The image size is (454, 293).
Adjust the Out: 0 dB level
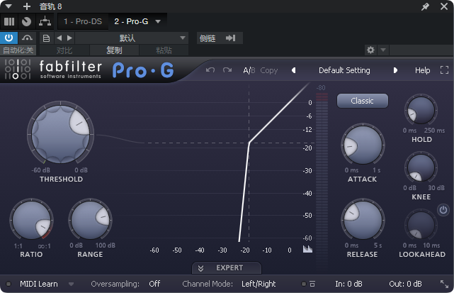[405, 284]
